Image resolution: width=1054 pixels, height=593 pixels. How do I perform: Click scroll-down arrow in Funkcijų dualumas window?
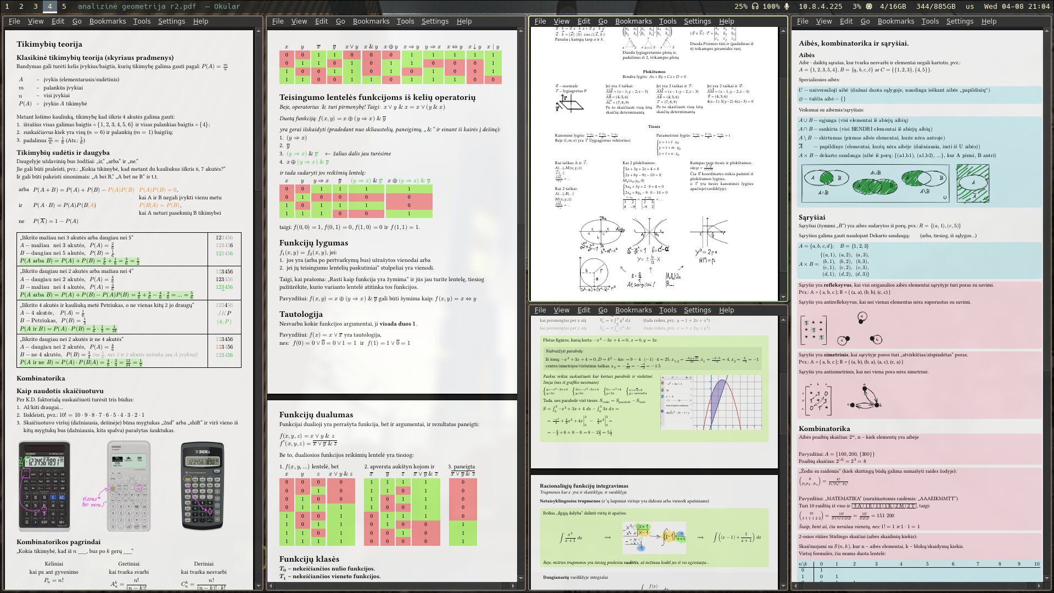click(521, 578)
